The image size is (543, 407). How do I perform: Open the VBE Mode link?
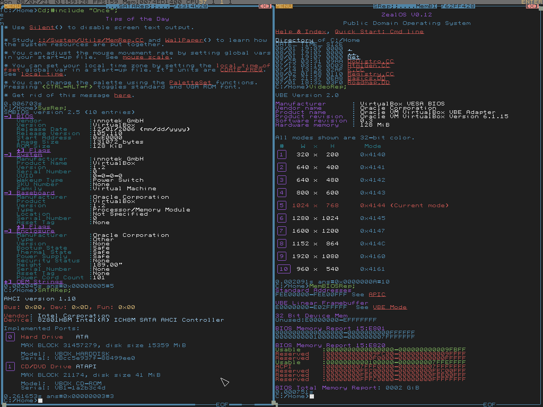390,307
